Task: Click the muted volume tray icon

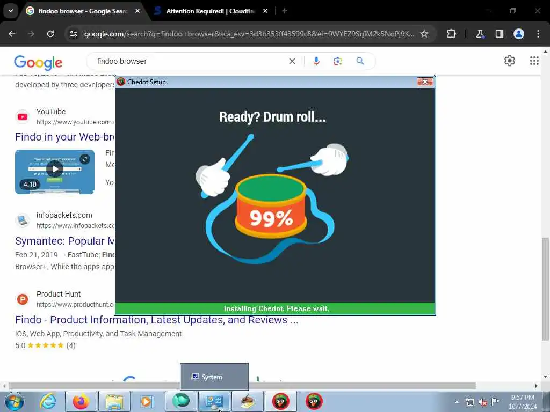Action: [x=483, y=402]
